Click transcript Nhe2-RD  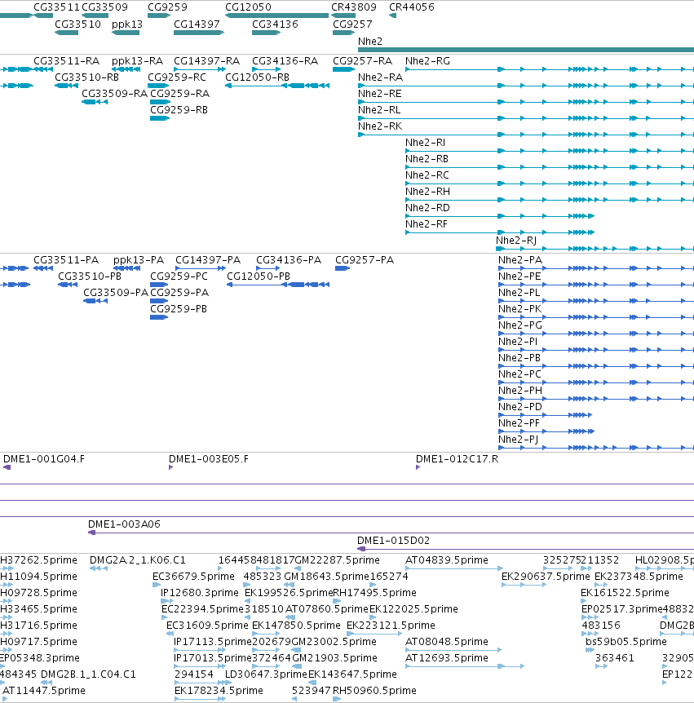(x=427, y=208)
